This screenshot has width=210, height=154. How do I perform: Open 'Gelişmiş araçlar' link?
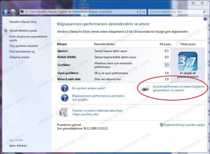tap(19, 57)
